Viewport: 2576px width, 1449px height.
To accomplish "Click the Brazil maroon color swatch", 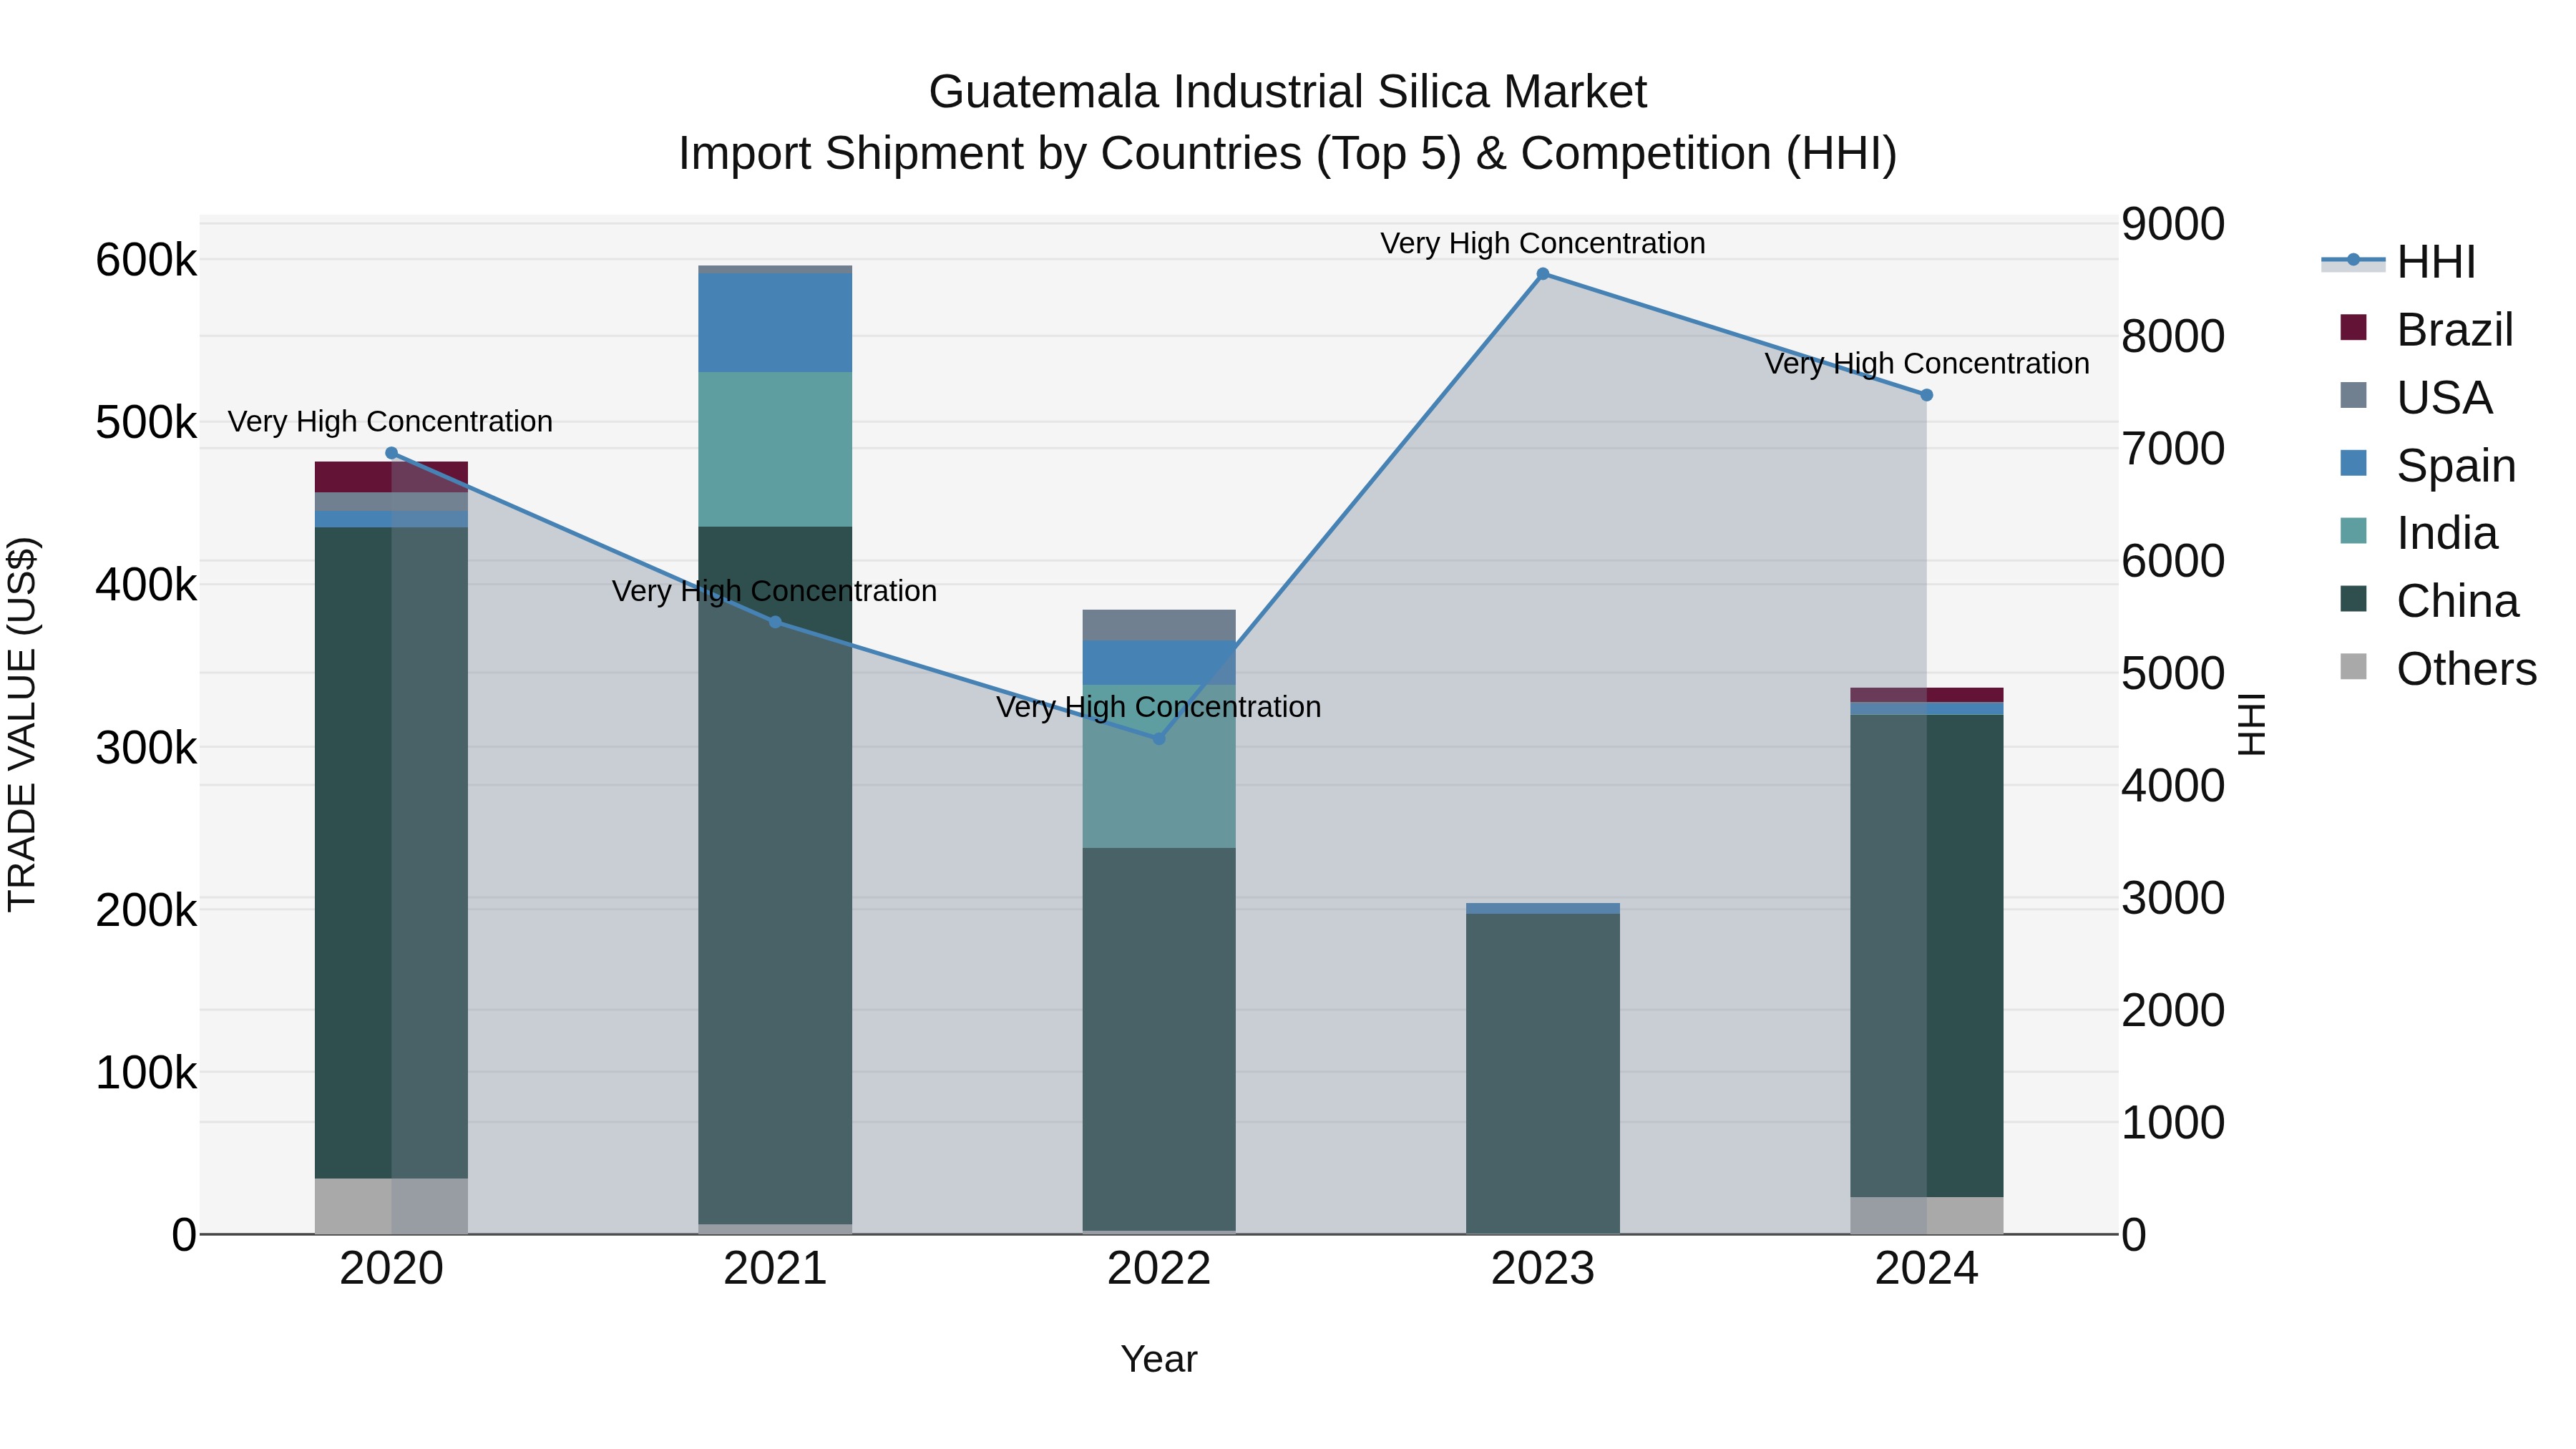I will tap(2354, 327).
